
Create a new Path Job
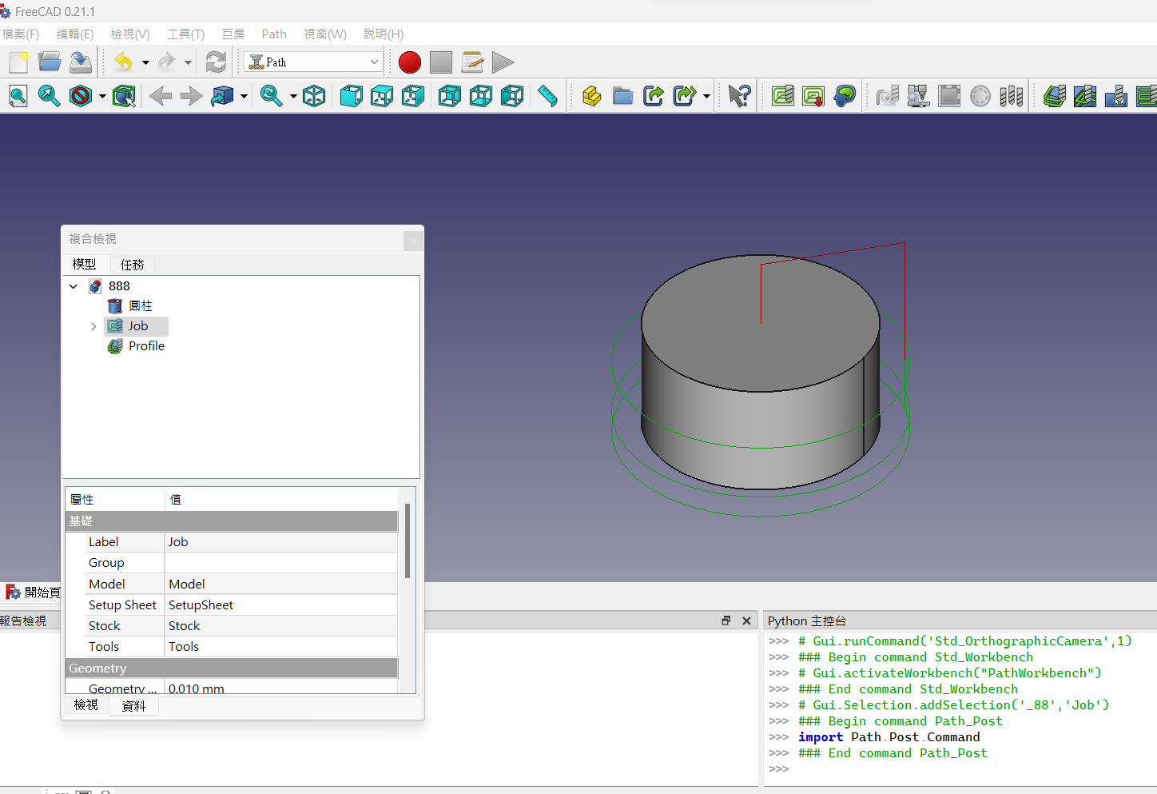tap(781, 96)
